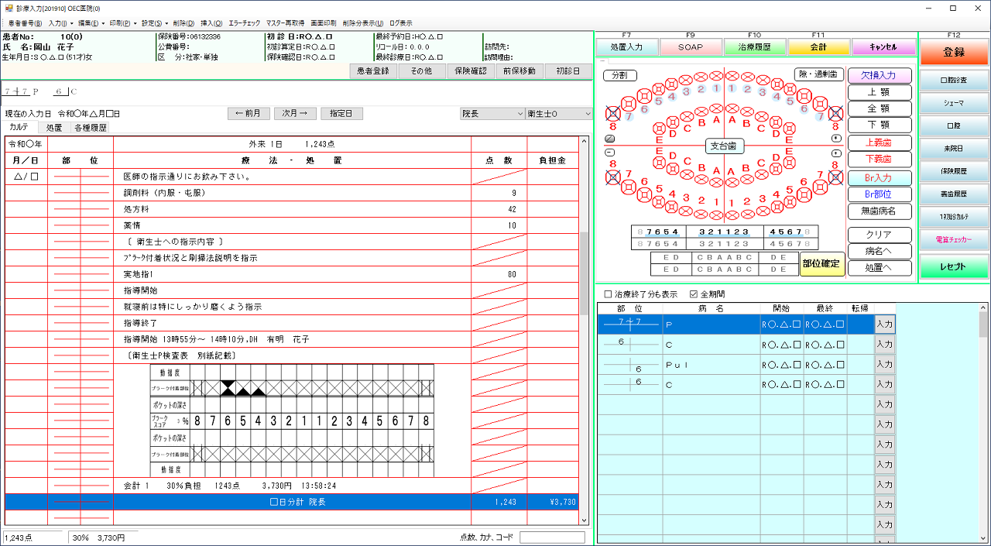Viewport: 991px width, 546px height.
Task: Open the 患者番号(B) menu
Action: coord(26,23)
